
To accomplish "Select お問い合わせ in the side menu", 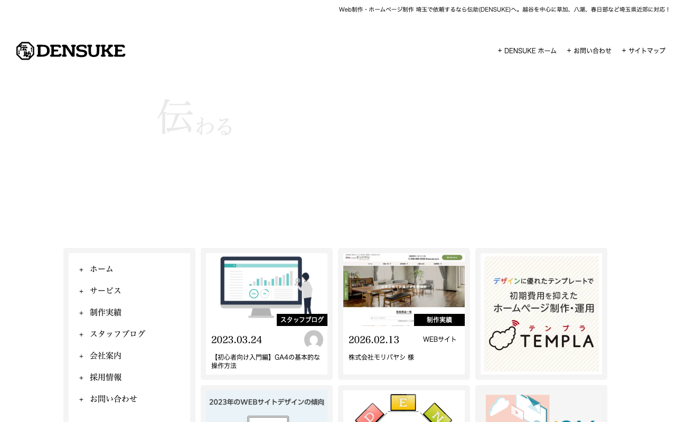I will (x=114, y=399).
